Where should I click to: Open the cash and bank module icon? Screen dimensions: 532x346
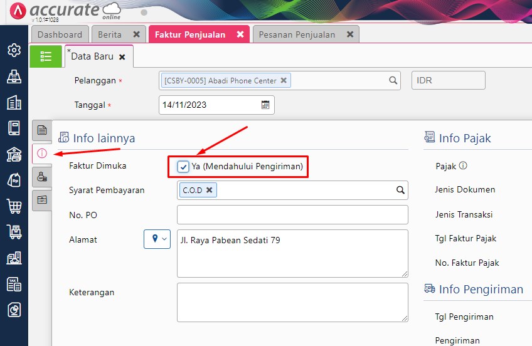tap(14, 154)
